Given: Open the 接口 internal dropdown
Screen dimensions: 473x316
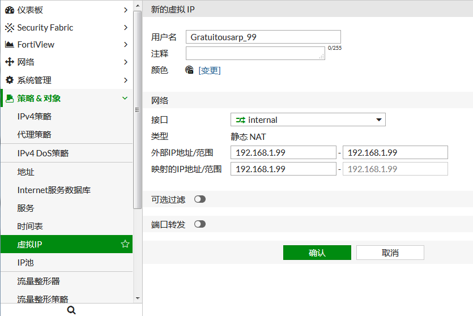Looking at the screenshot, I should click(x=308, y=119).
